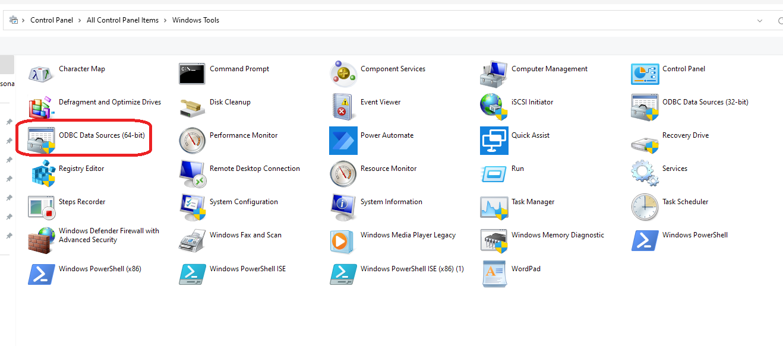Image resolution: width=783 pixels, height=346 pixels.
Task: Click the Disk Cleanup label
Action: 230,102
